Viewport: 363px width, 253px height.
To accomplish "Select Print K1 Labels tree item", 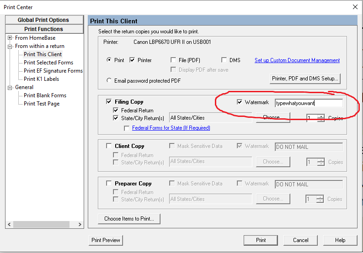I will [41, 79].
